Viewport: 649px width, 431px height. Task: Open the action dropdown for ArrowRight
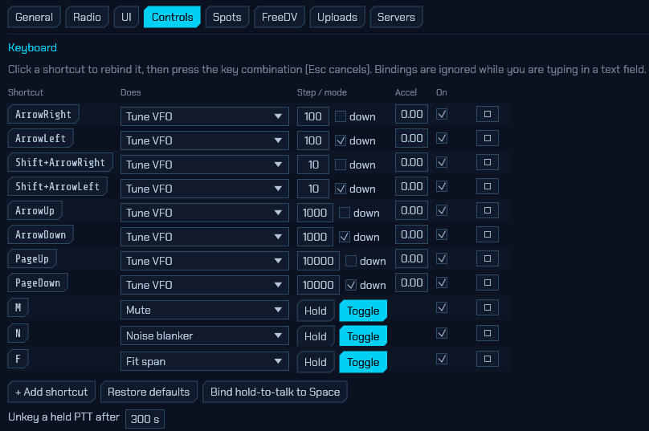point(205,116)
